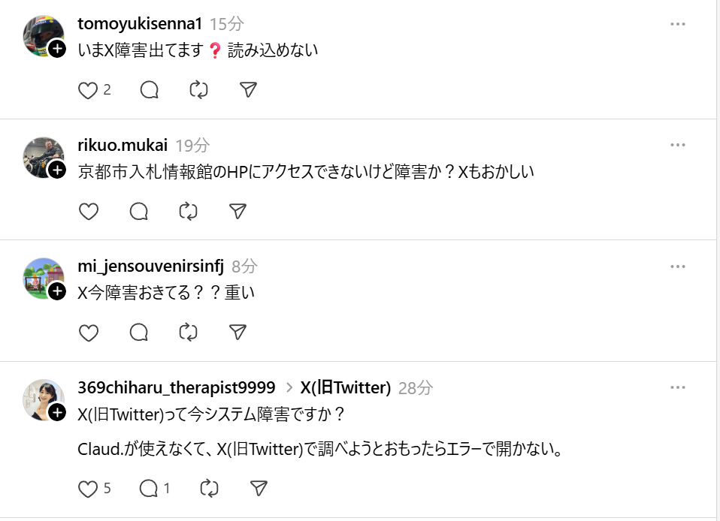
Task: Open mi_jensouvenirsinfj's profile username
Action: coord(151,266)
